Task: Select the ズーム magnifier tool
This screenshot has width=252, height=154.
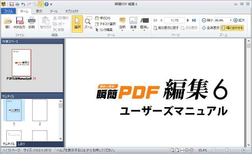Action: point(88,23)
